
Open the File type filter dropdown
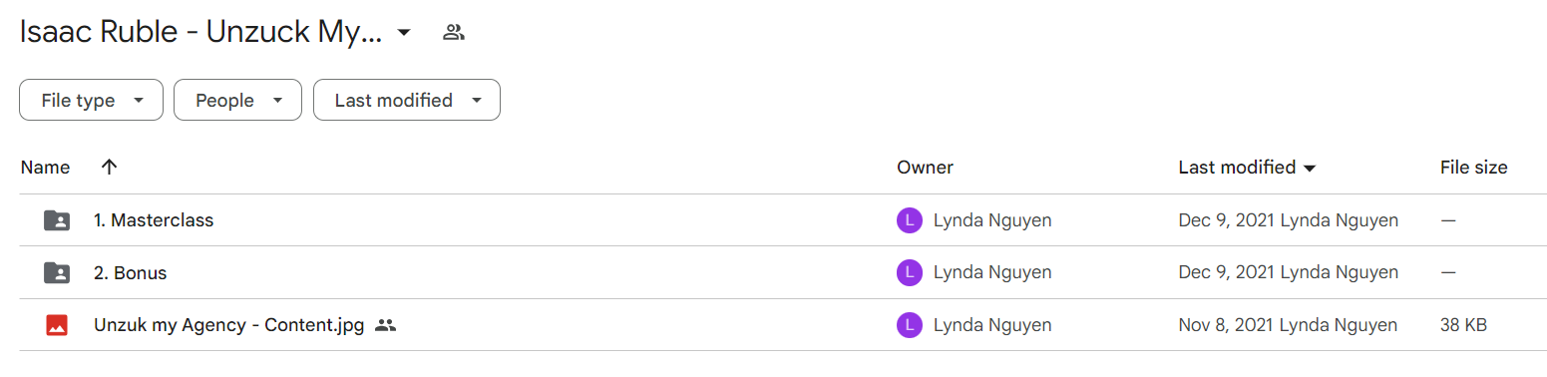coord(91,101)
